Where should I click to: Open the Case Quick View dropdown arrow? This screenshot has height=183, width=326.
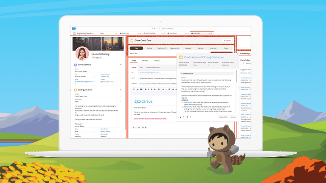click(121, 89)
